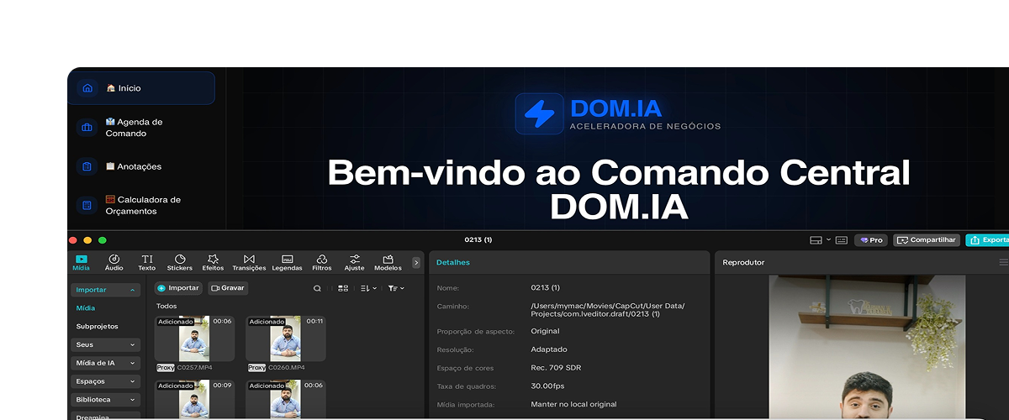1009x420 pixels.
Task: Open the Filtros panel
Action: pyautogui.click(x=321, y=262)
